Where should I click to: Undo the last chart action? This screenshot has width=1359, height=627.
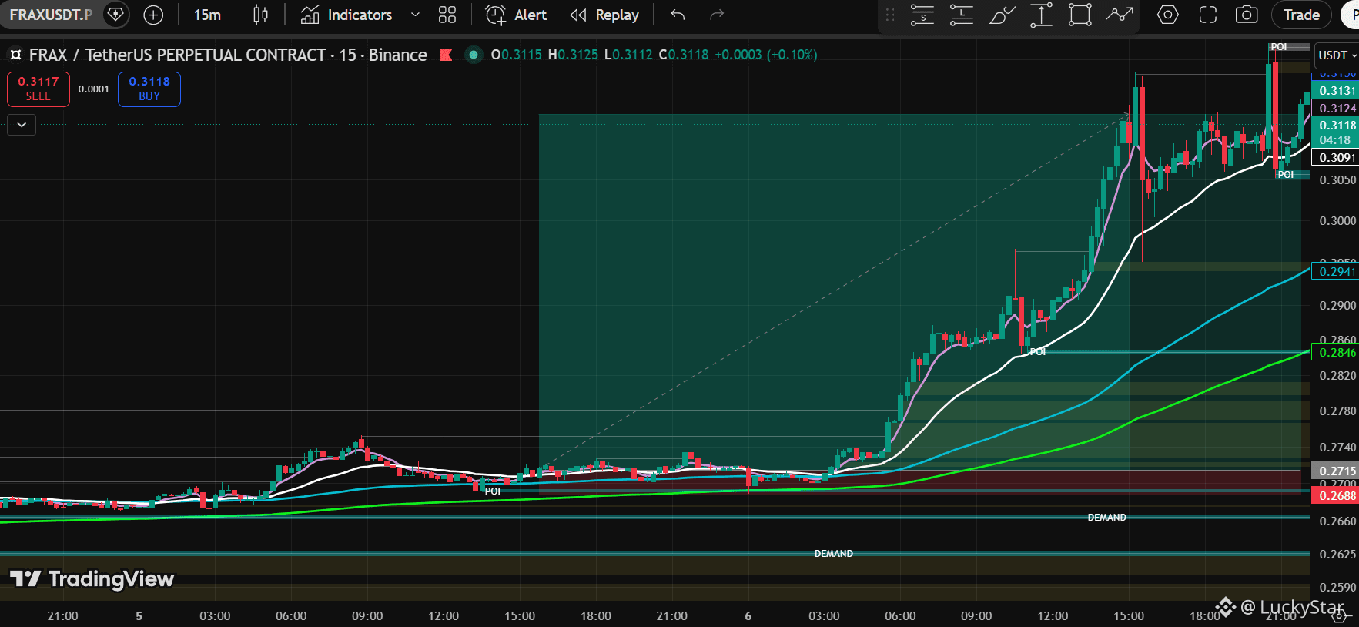click(x=678, y=15)
